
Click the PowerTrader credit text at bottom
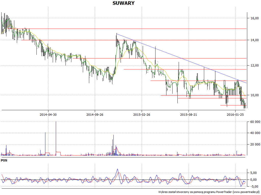pyautogui.click(x=209, y=192)
